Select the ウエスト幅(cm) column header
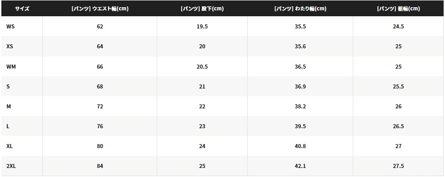This screenshot has width=445, height=177. [x=100, y=9]
